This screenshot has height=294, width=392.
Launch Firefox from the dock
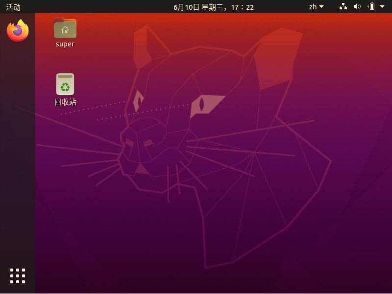18,30
